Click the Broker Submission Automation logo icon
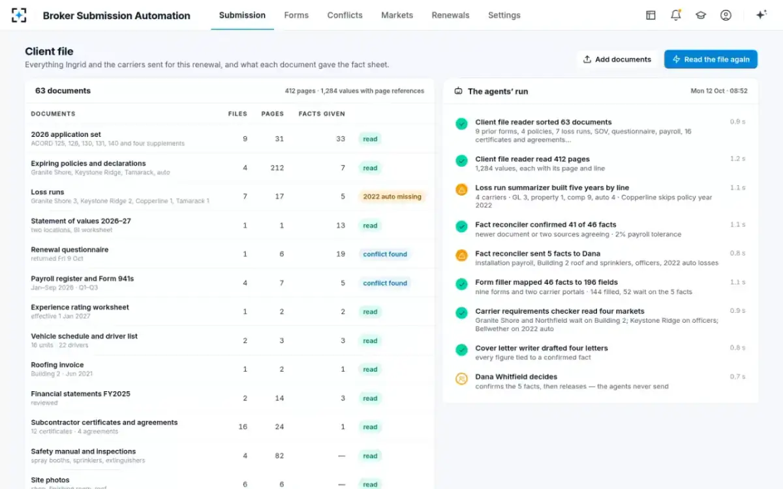 (20, 15)
